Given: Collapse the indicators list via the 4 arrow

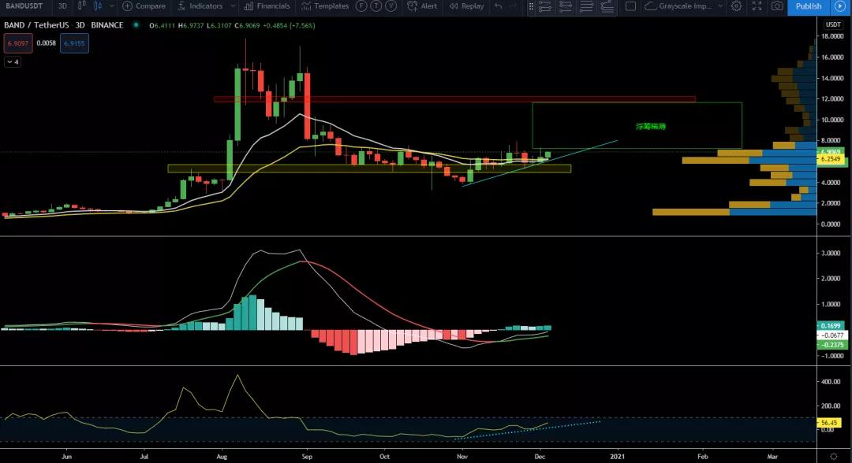Looking at the screenshot, I should 12,61.
